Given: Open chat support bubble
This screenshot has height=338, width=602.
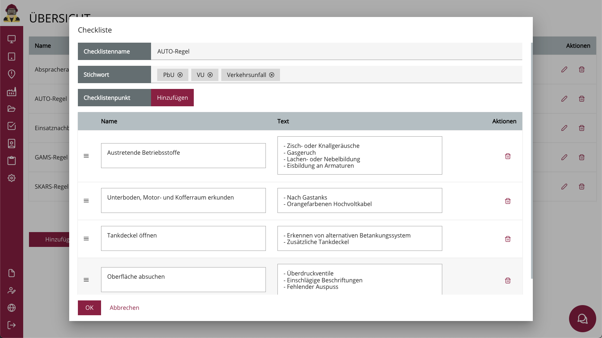Looking at the screenshot, I should tap(582, 318).
